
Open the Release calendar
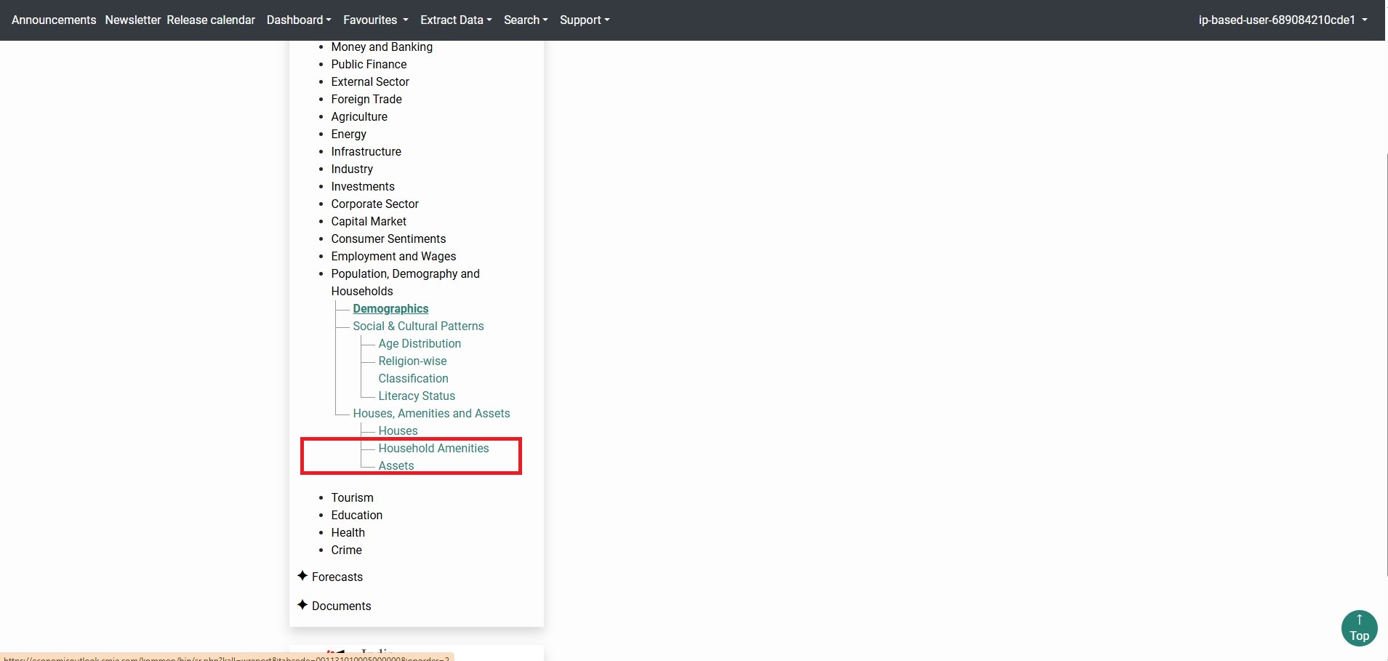(211, 20)
